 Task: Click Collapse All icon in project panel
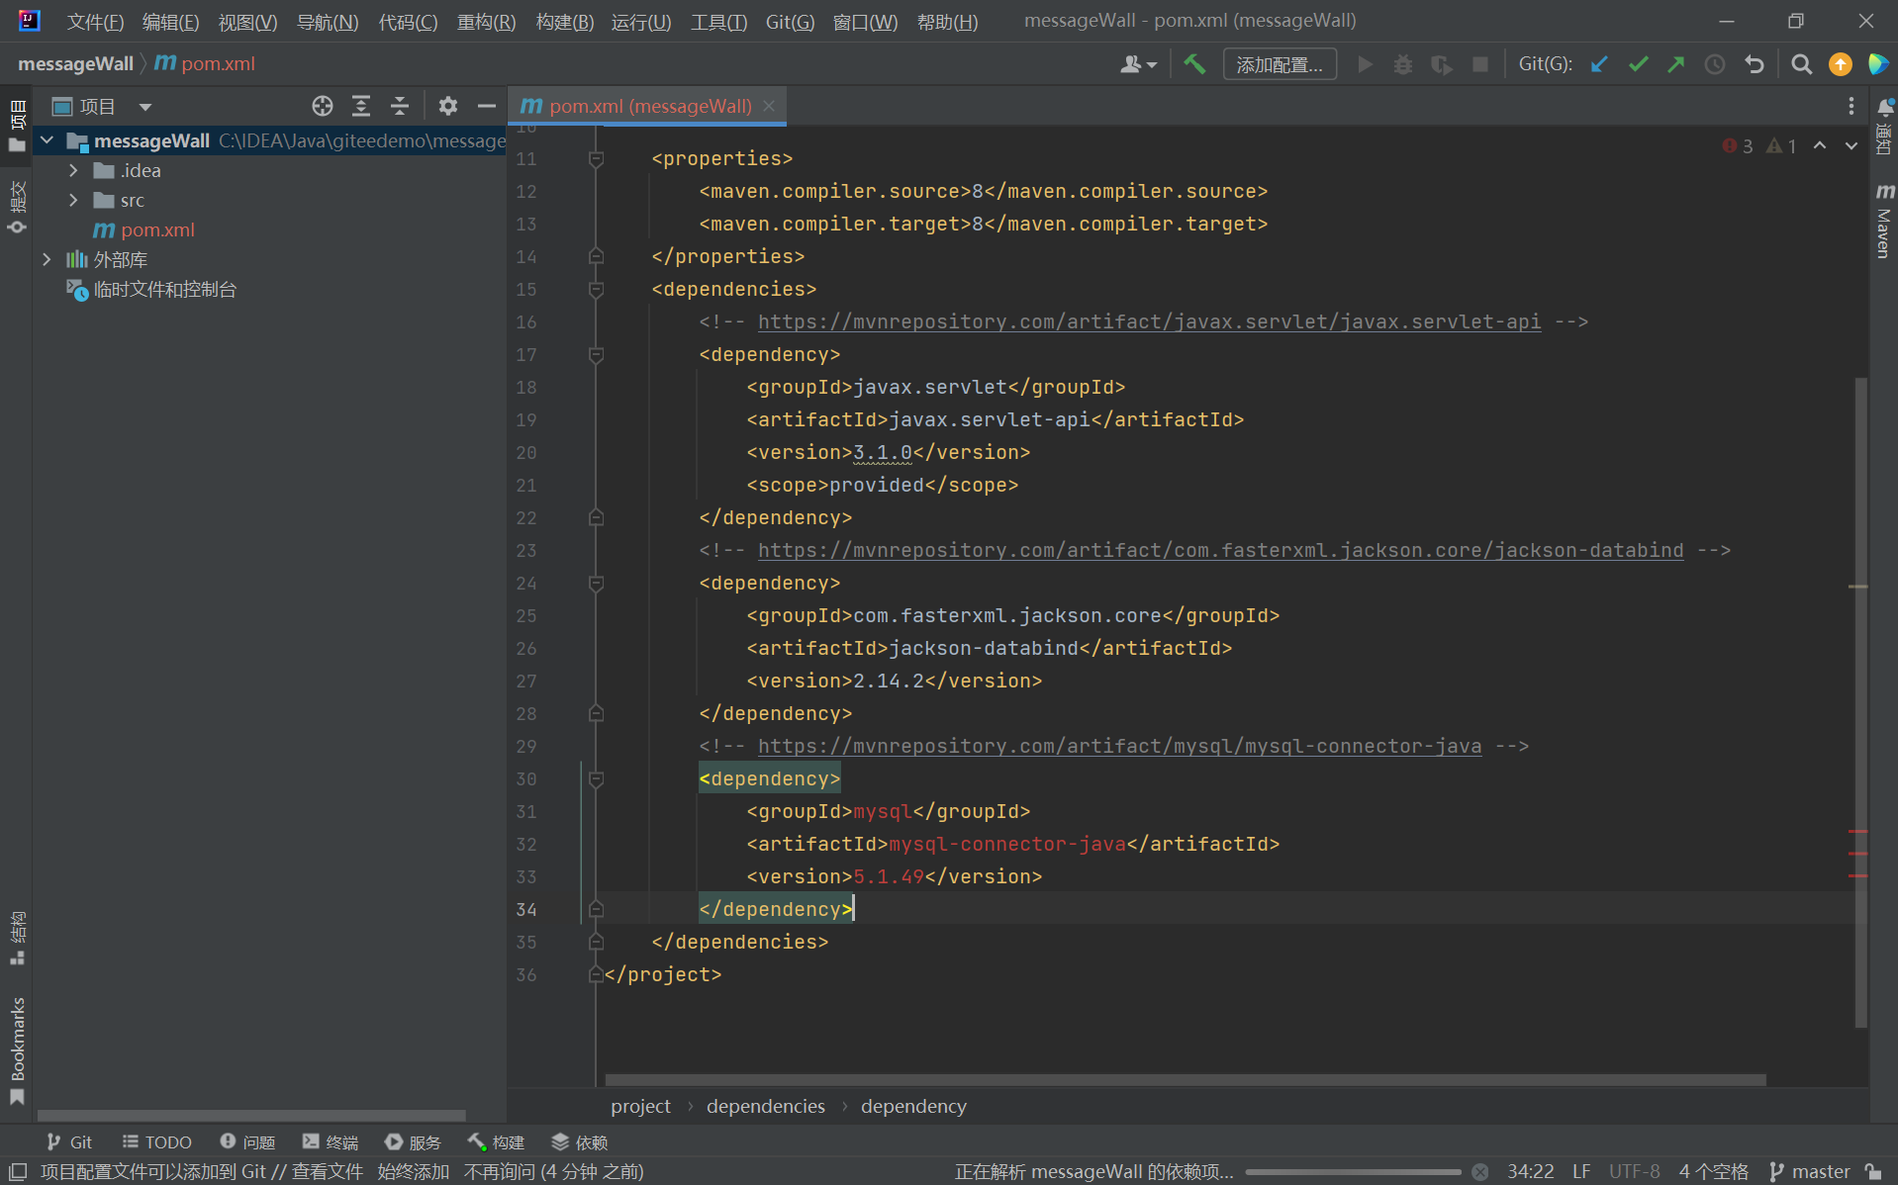pos(400,106)
